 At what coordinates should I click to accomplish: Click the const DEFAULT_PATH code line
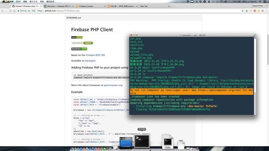97,104
